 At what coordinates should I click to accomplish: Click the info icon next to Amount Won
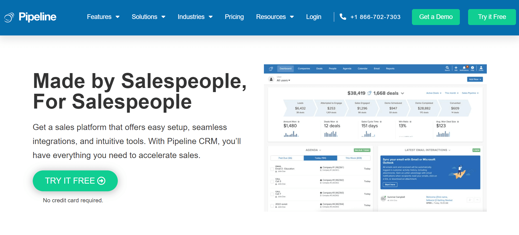point(299,122)
